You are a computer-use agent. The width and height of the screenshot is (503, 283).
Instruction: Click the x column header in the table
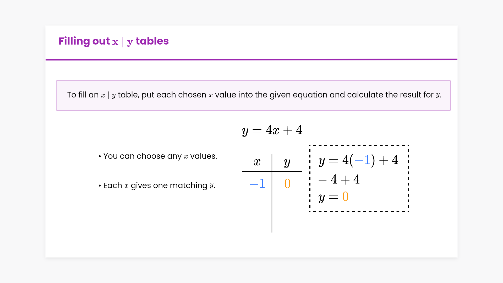(x=257, y=162)
